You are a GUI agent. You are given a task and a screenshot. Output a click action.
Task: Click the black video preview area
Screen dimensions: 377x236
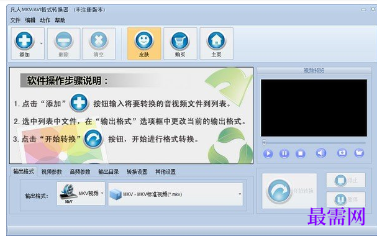314,108
